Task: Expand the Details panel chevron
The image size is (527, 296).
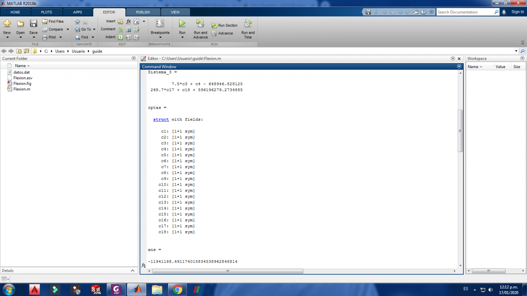Action: tap(132, 270)
